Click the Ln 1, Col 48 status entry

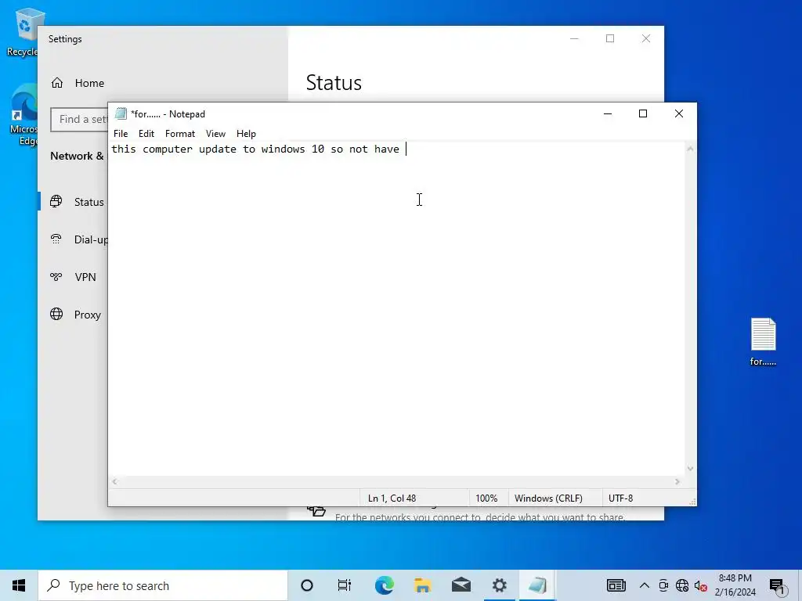392,498
